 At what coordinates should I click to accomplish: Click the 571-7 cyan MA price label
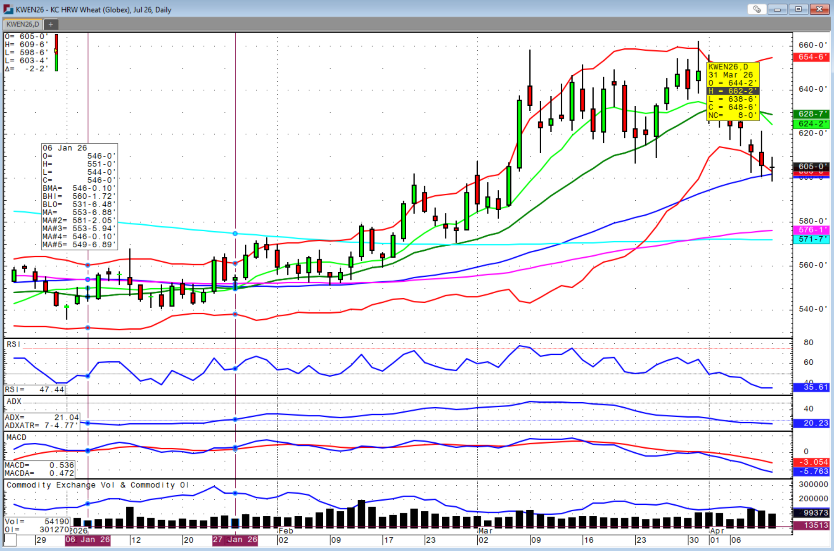tap(811, 239)
